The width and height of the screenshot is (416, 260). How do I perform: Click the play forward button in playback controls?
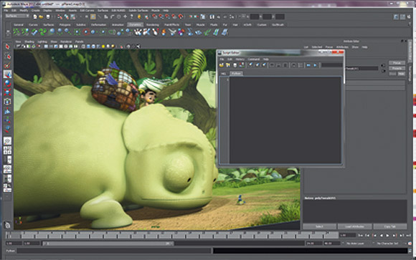(x=387, y=236)
